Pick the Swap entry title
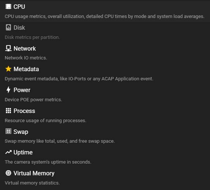This screenshot has width=210, height=190. coord(21,132)
